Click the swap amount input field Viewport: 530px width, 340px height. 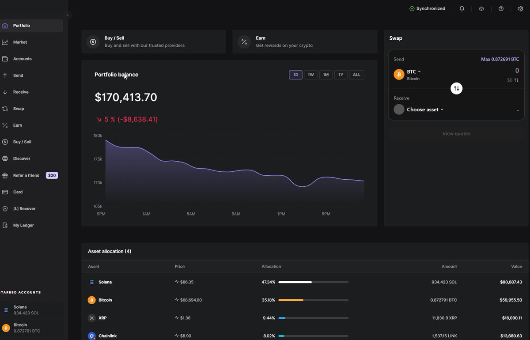pos(517,71)
